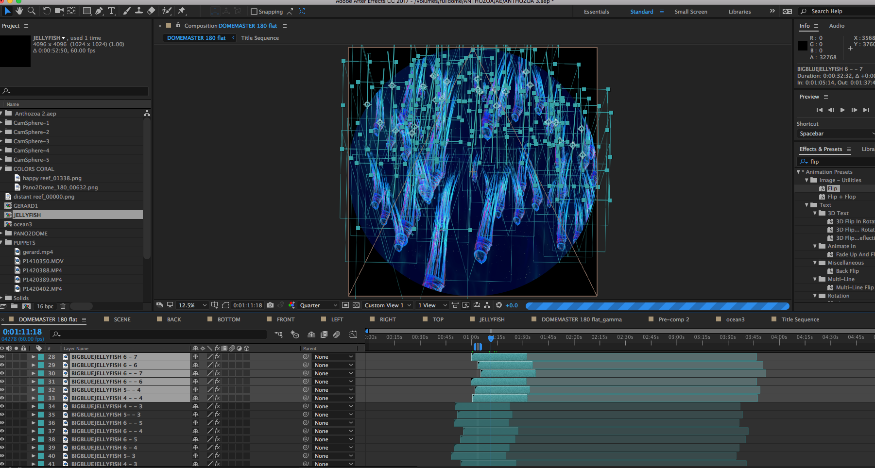Toggle Draft 3D icon in timeline
Screen dimensions: 875x468
coord(295,334)
